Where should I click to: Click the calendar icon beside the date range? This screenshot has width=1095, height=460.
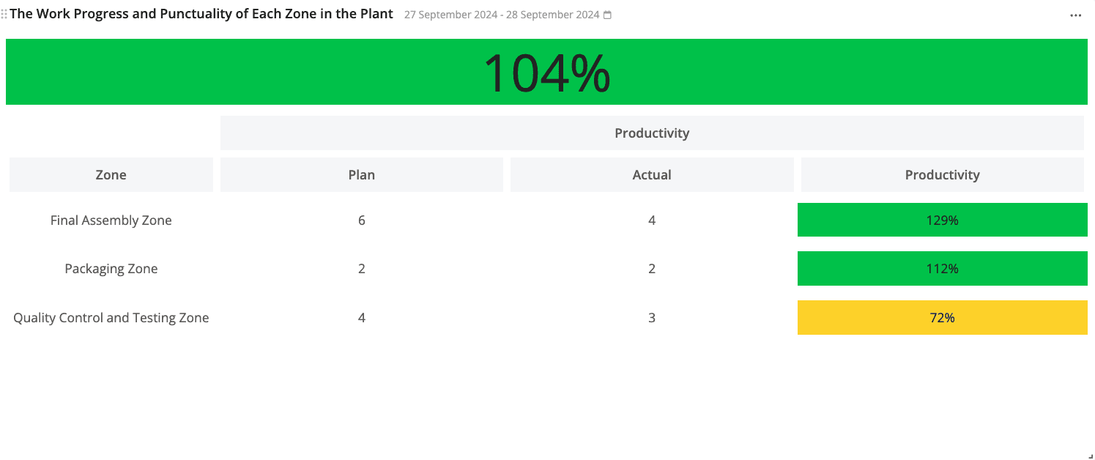607,15
